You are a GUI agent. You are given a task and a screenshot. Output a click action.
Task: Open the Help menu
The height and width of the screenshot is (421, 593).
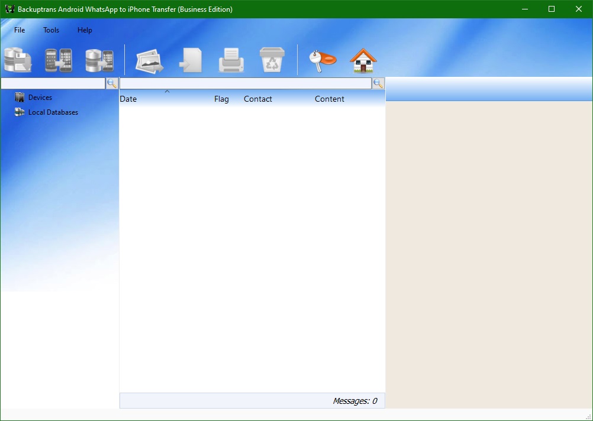[x=85, y=30]
